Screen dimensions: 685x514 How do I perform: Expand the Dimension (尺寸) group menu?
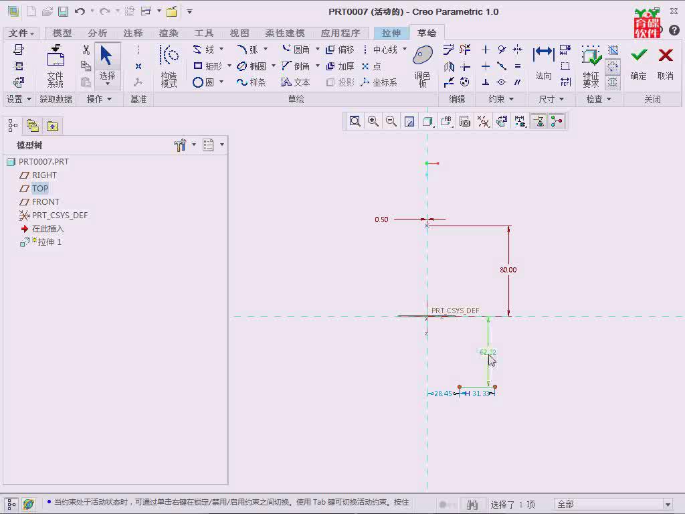point(551,99)
